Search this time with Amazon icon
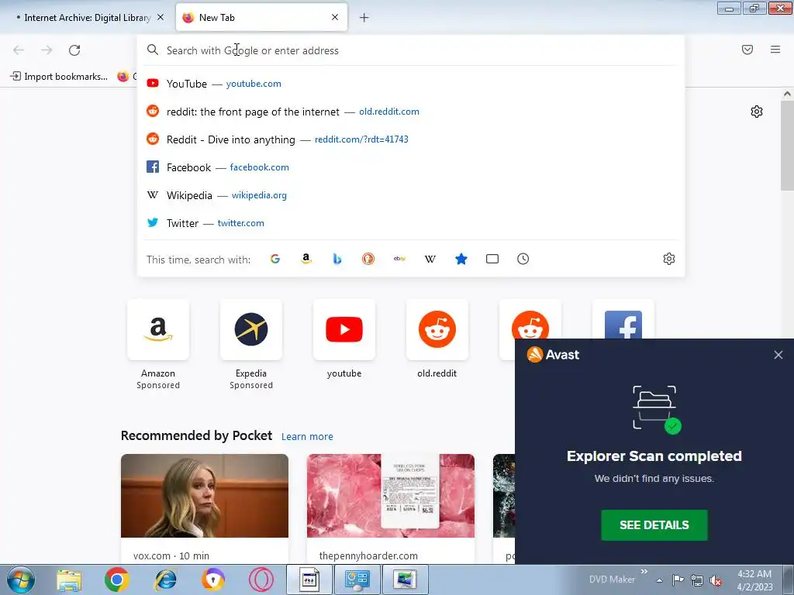 pyautogui.click(x=306, y=259)
